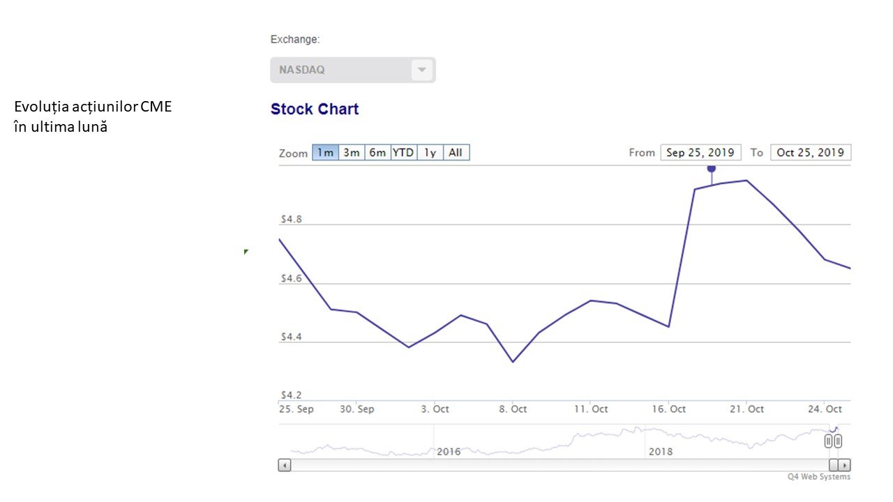893x502 pixels.
Task: Choose the YTD zoom option
Action: (403, 153)
